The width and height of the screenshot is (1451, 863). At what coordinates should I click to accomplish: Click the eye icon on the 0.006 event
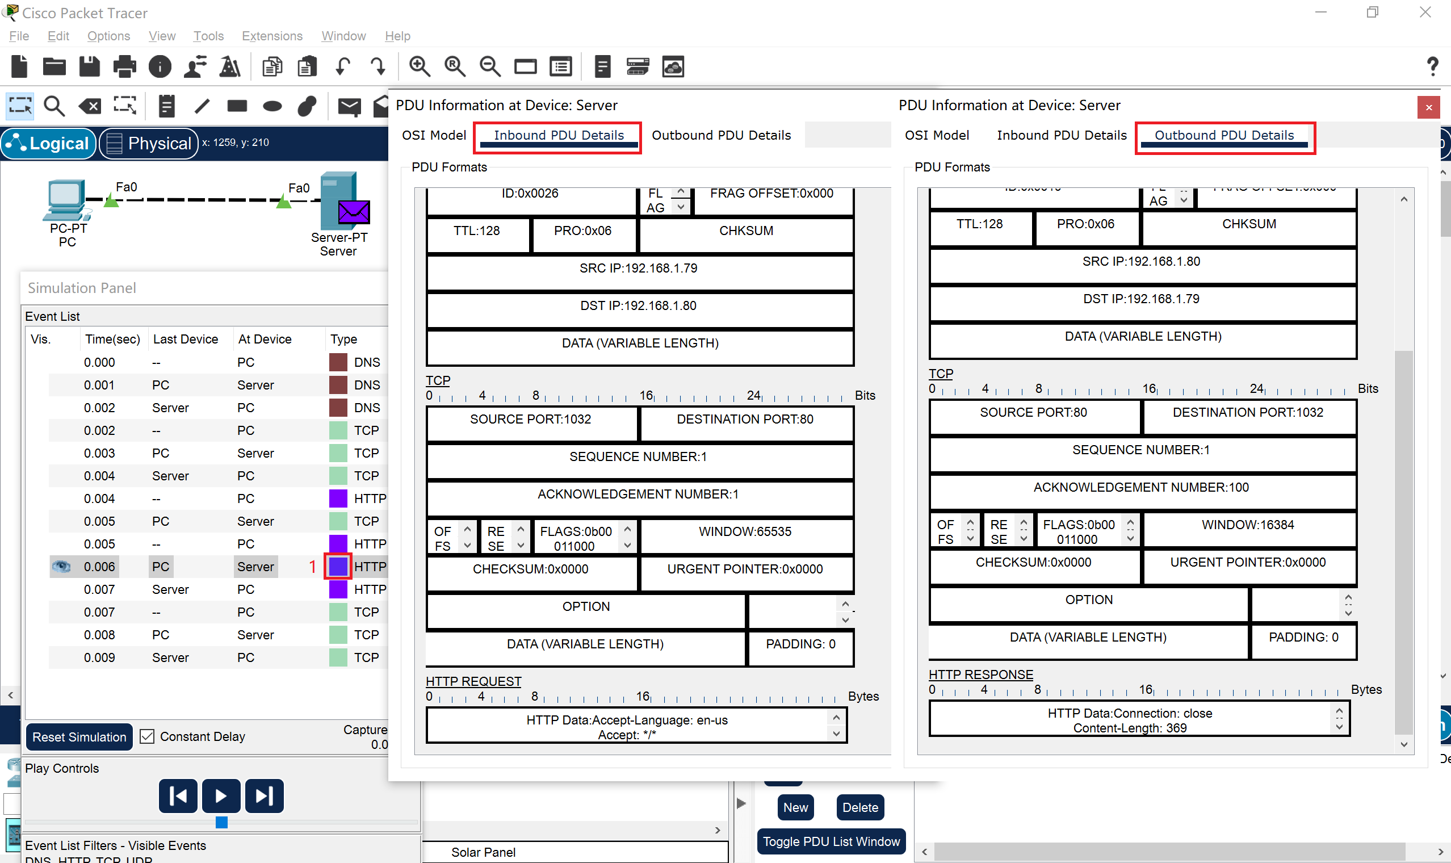(62, 566)
